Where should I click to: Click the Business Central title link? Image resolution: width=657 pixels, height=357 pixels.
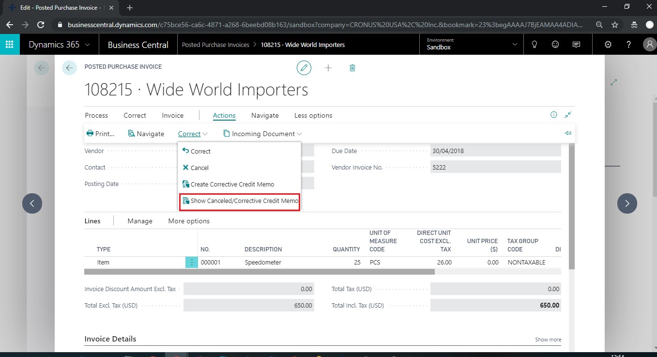(x=138, y=45)
